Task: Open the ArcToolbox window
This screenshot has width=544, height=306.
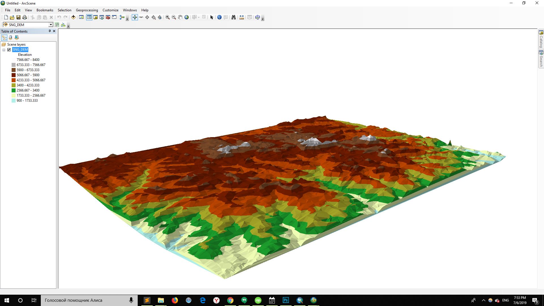Action: (x=108, y=17)
